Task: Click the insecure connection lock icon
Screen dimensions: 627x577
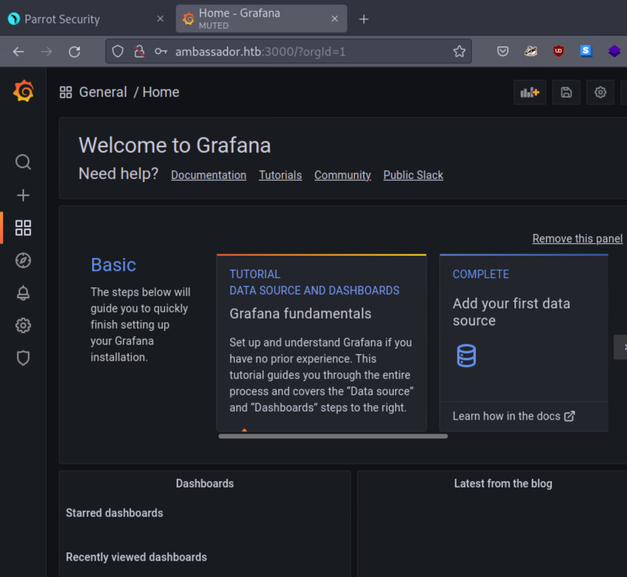Action: pos(139,52)
